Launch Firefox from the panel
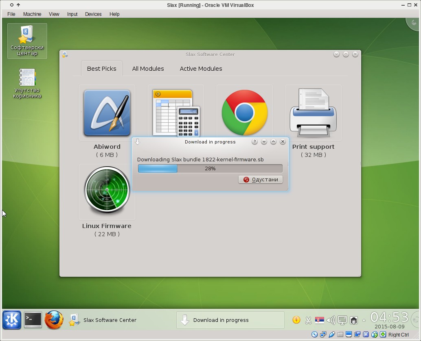Viewport: 421px width, 341px height. (x=54, y=320)
